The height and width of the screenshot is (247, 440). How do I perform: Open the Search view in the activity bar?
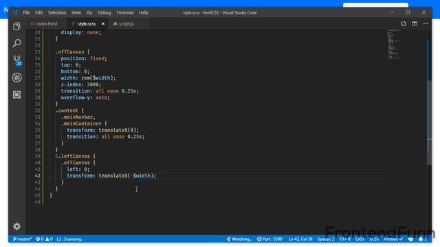pyautogui.click(x=16, y=43)
